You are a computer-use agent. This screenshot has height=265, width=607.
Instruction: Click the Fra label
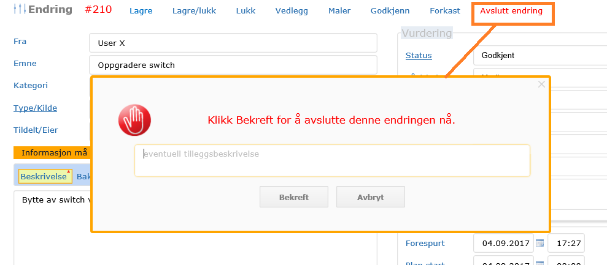[20, 42]
